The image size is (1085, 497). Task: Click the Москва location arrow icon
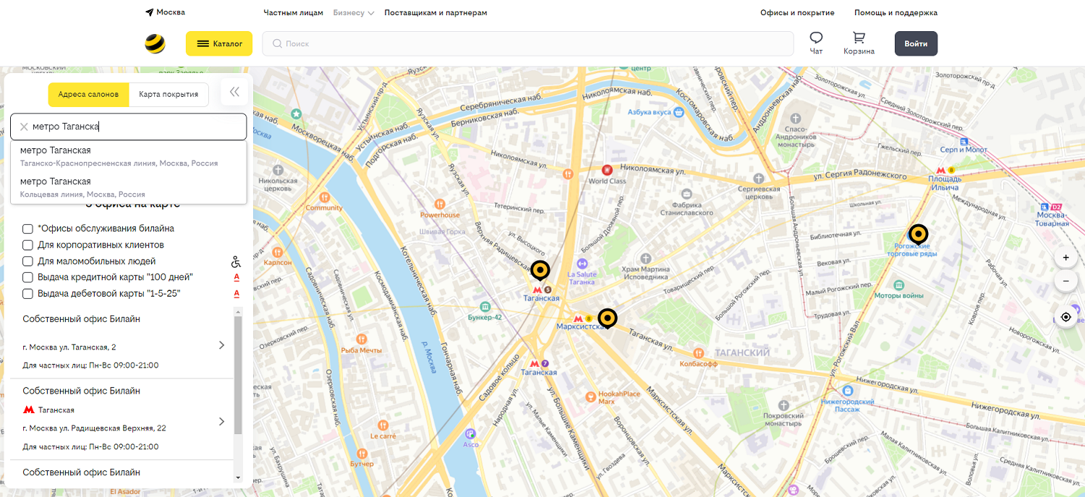coord(149,12)
